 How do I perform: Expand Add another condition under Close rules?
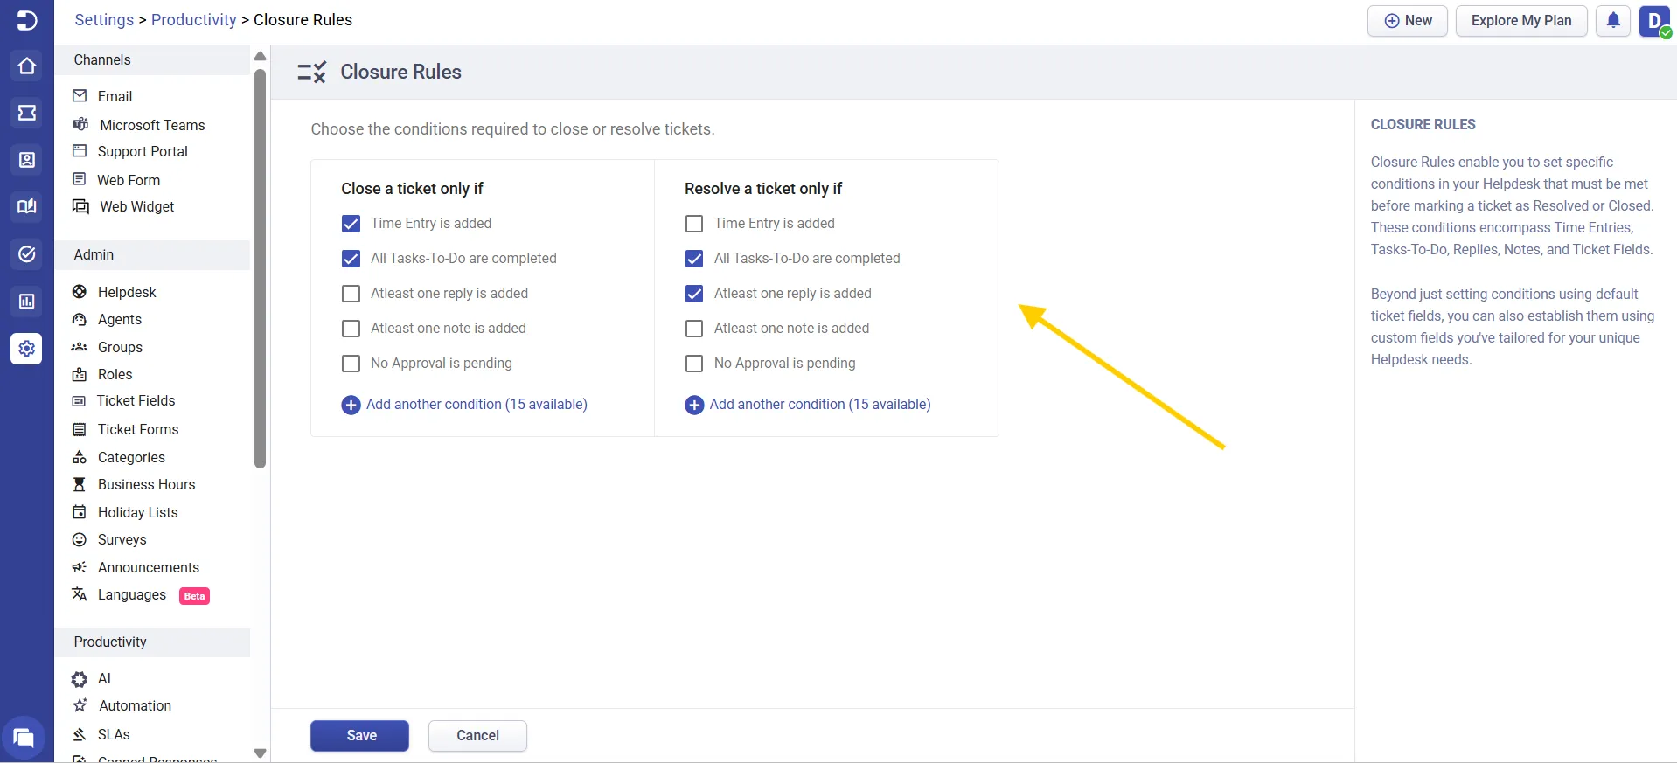(464, 405)
